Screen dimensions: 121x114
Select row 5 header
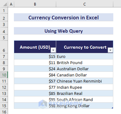[x=4, y=38]
